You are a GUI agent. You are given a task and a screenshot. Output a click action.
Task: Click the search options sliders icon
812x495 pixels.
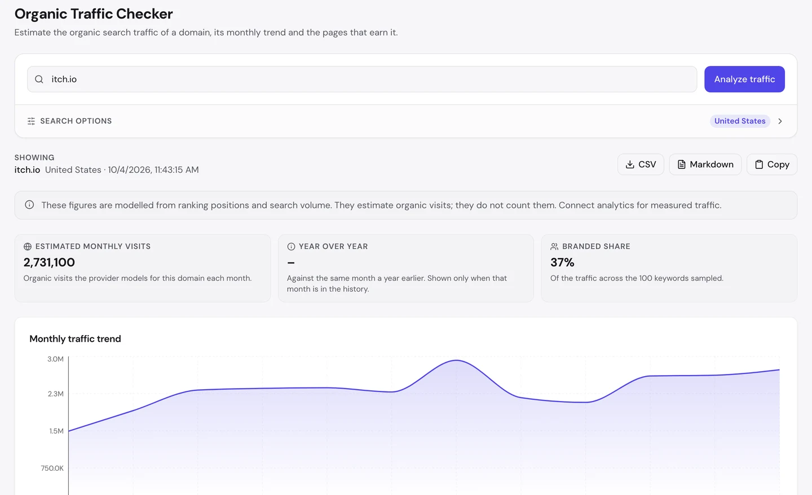(31, 121)
